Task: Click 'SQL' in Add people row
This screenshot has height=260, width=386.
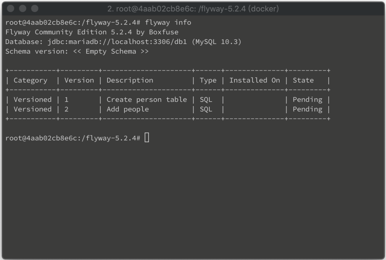Action: [206, 109]
